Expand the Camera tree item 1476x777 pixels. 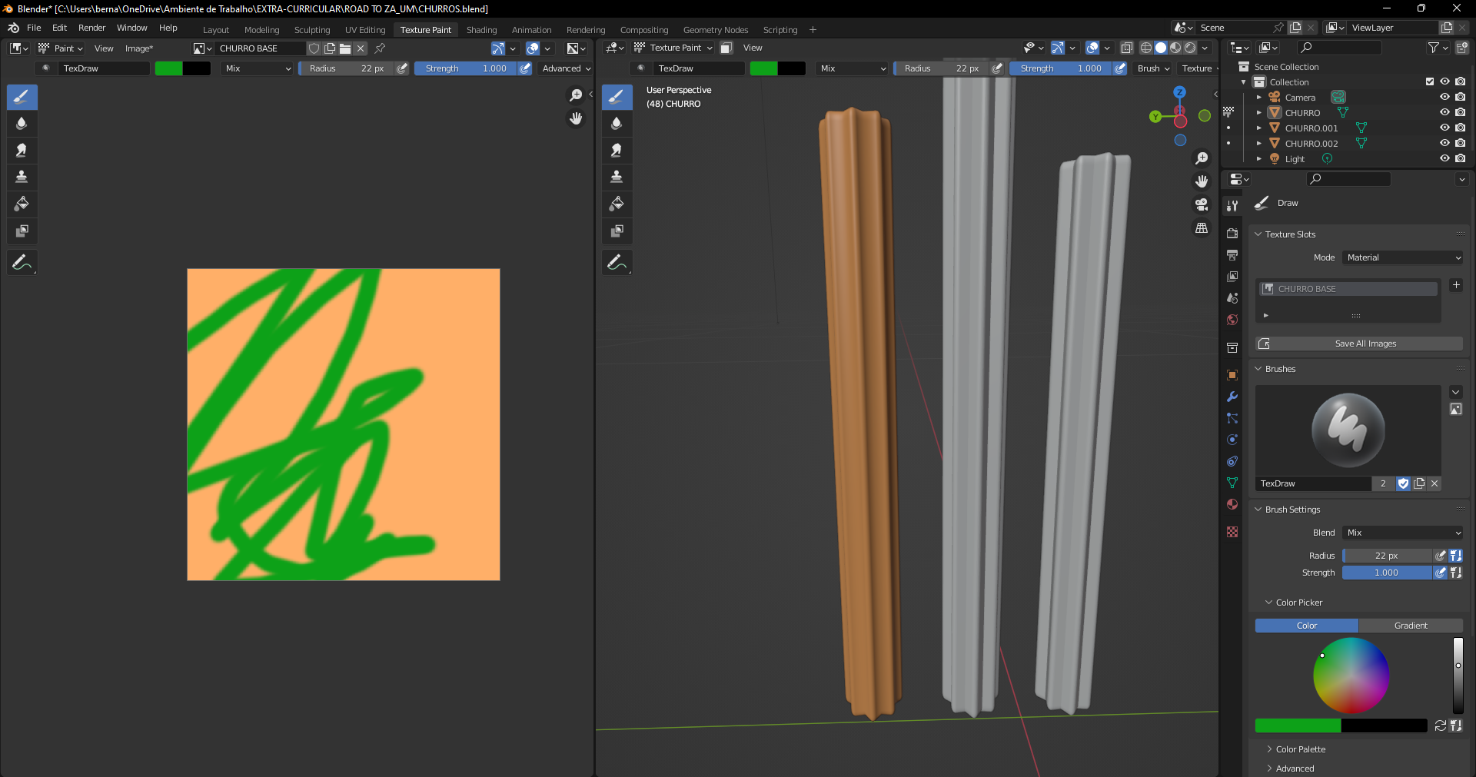coord(1259,98)
